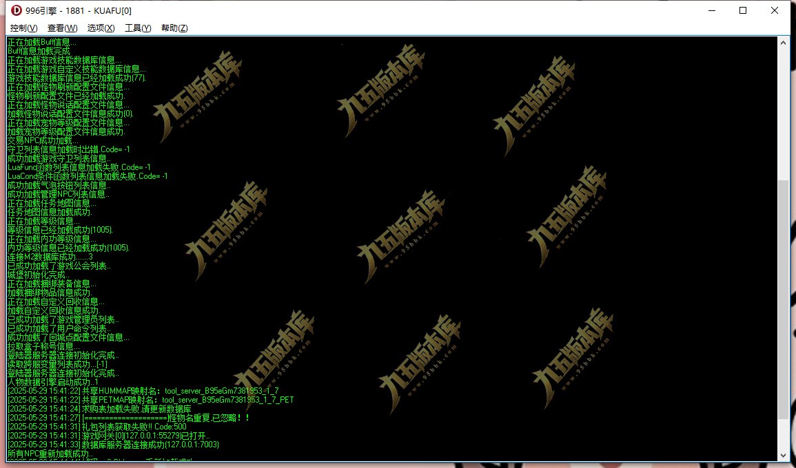This screenshot has height=468, width=796.
Task: Click the vertical scrollbar thumb of the log
Action: (x=784, y=299)
